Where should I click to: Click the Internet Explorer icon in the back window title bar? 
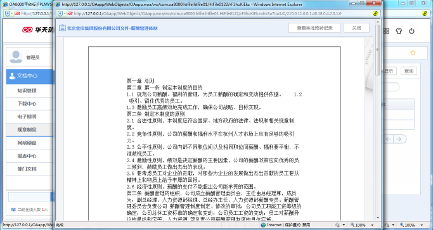point(5,4)
